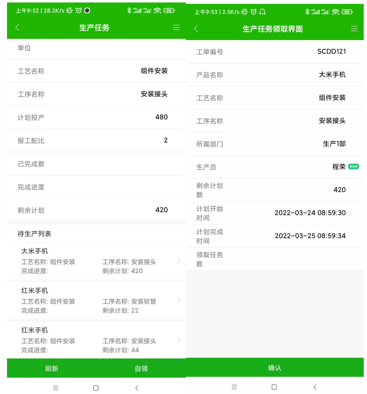Image resolution: width=367 pixels, height=394 pixels.
Task: Tap battery indicator in right phone status bar
Action: pyautogui.click(x=347, y=12)
